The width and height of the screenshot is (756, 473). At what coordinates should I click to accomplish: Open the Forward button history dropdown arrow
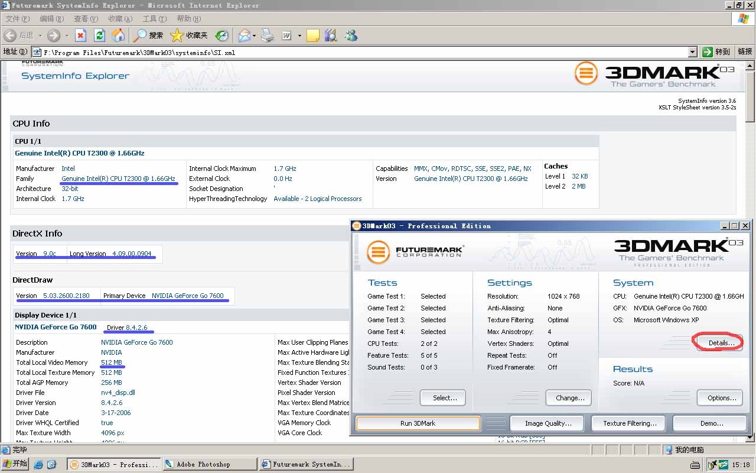(66, 35)
